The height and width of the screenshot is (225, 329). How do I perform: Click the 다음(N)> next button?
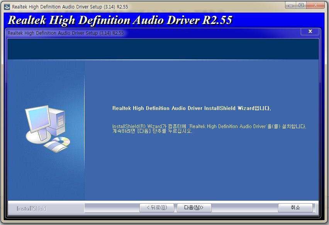[x=194, y=208]
